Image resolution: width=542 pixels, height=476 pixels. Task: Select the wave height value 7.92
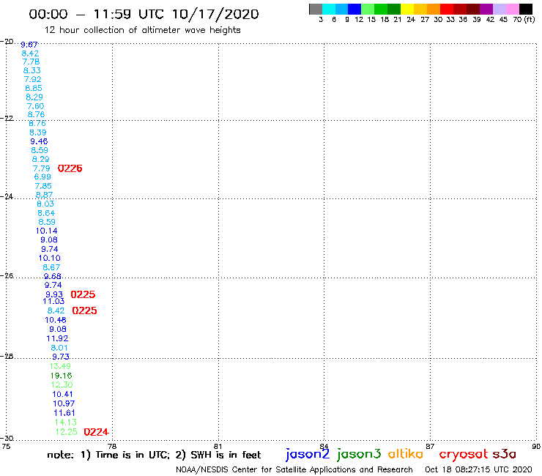click(x=33, y=79)
